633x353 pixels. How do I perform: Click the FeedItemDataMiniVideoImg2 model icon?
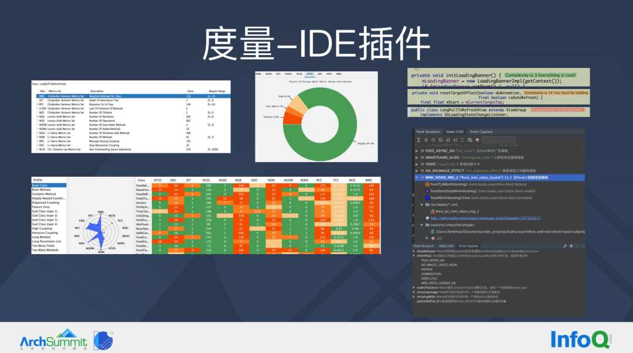(x=427, y=191)
